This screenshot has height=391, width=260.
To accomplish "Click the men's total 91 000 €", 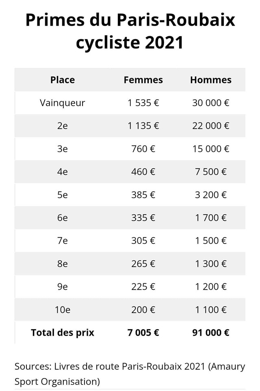I will click(210, 333).
